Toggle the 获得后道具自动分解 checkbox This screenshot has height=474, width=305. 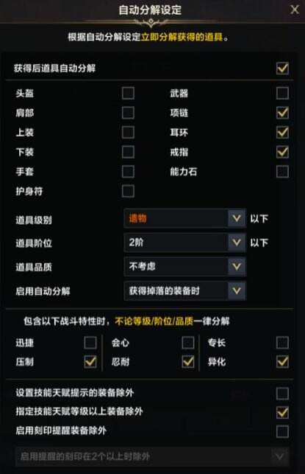282,68
